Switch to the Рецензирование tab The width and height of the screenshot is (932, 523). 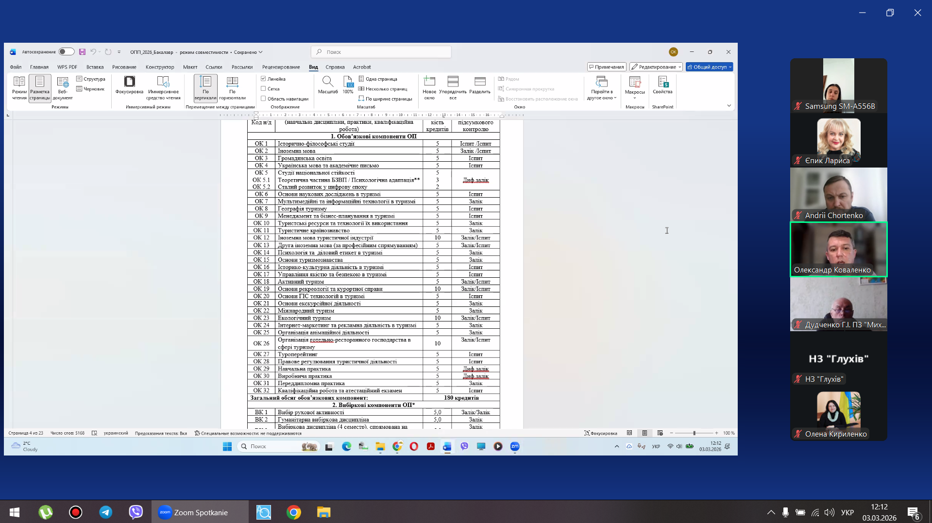[x=281, y=67]
